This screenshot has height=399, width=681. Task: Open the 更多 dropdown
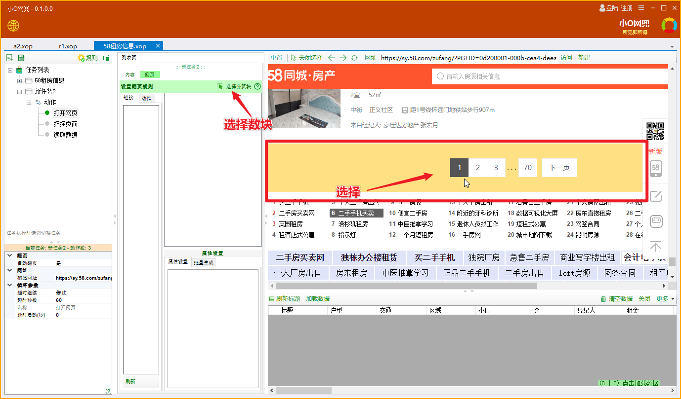tap(665, 299)
